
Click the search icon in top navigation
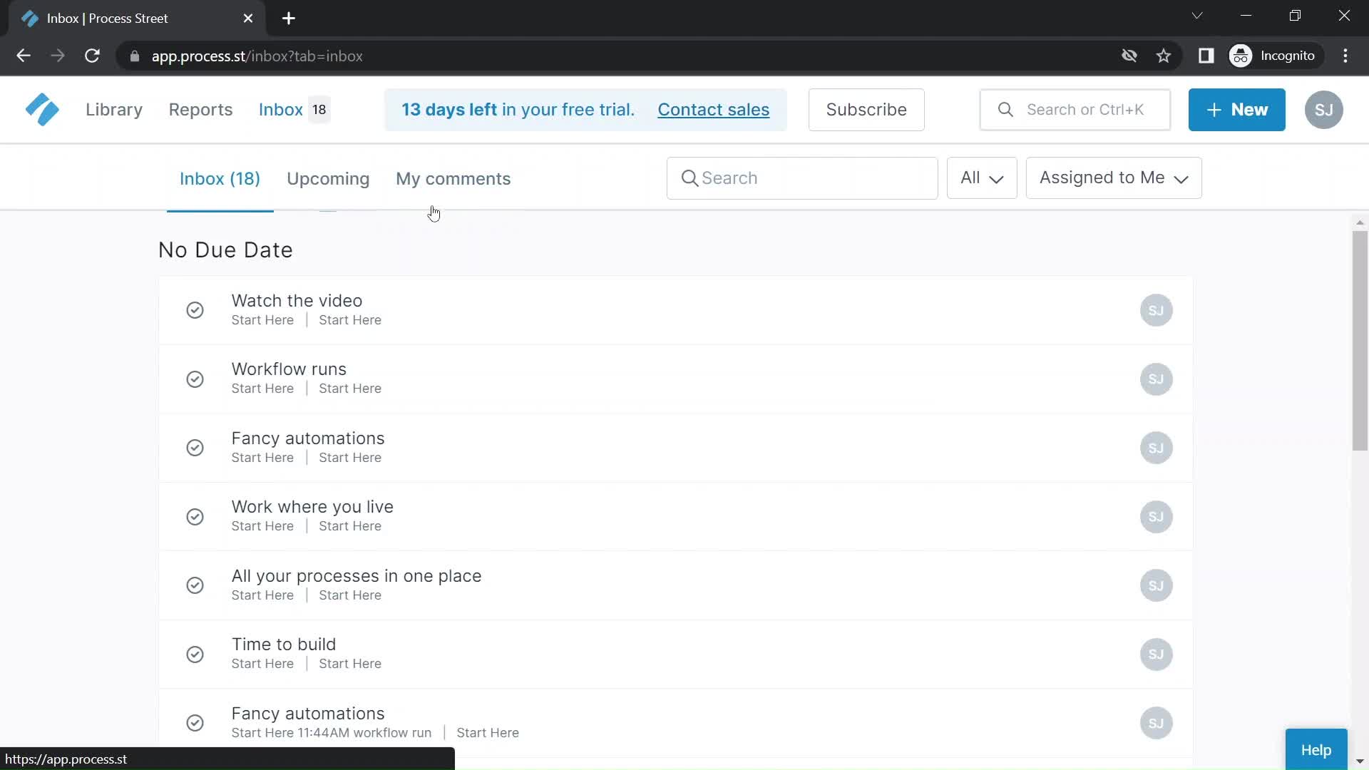coord(1006,109)
